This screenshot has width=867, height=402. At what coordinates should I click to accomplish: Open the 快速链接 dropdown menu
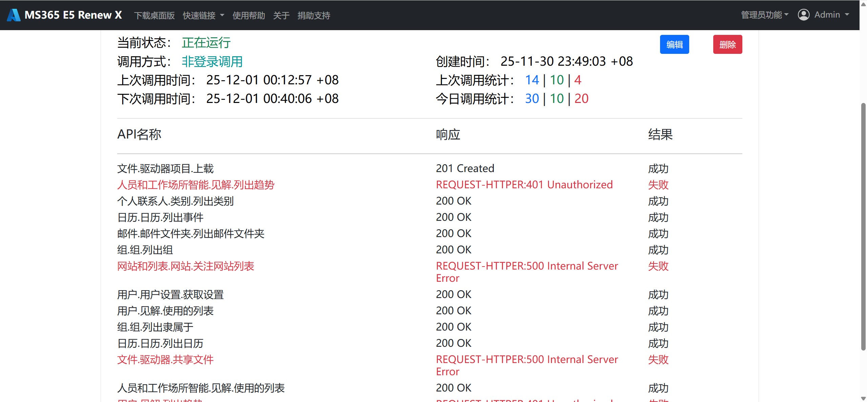[x=203, y=15]
